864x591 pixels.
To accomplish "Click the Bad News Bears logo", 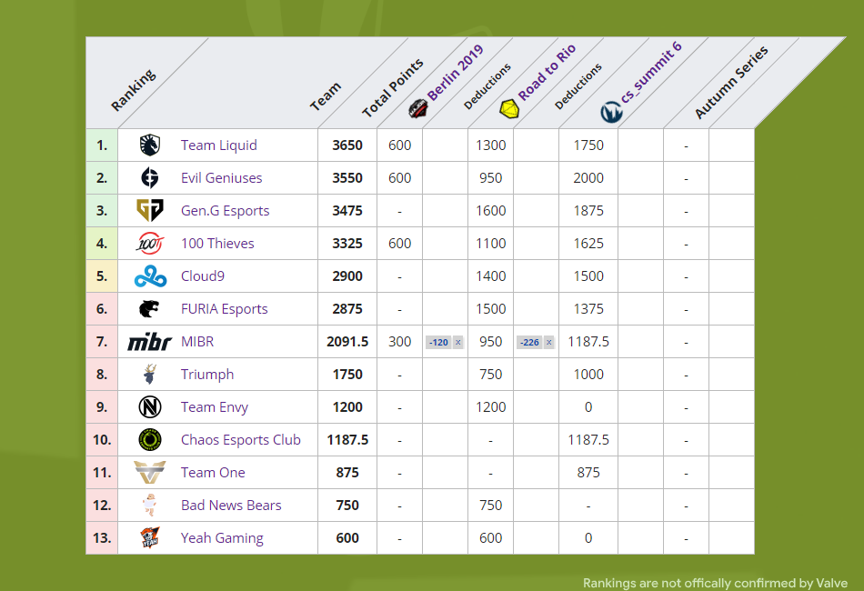I will point(149,505).
